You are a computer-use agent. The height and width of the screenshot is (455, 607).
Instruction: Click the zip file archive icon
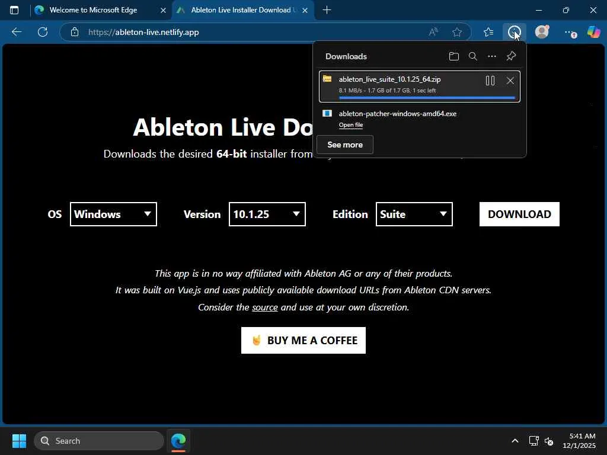[327, 79]
